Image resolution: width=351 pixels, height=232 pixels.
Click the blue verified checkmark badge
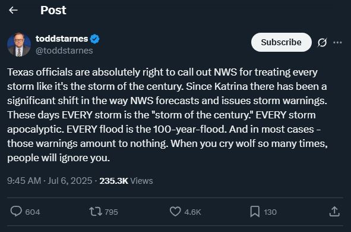pyautogui.click(x=94, y=39)
